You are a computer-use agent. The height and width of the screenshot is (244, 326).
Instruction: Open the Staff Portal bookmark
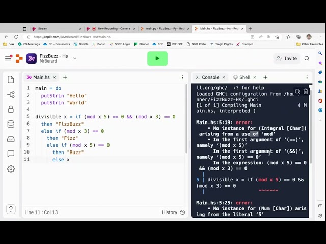click(197, 44)
